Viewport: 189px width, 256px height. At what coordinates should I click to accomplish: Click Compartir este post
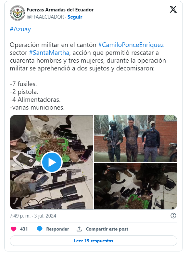pyautogui.click(x=107, y=229)
